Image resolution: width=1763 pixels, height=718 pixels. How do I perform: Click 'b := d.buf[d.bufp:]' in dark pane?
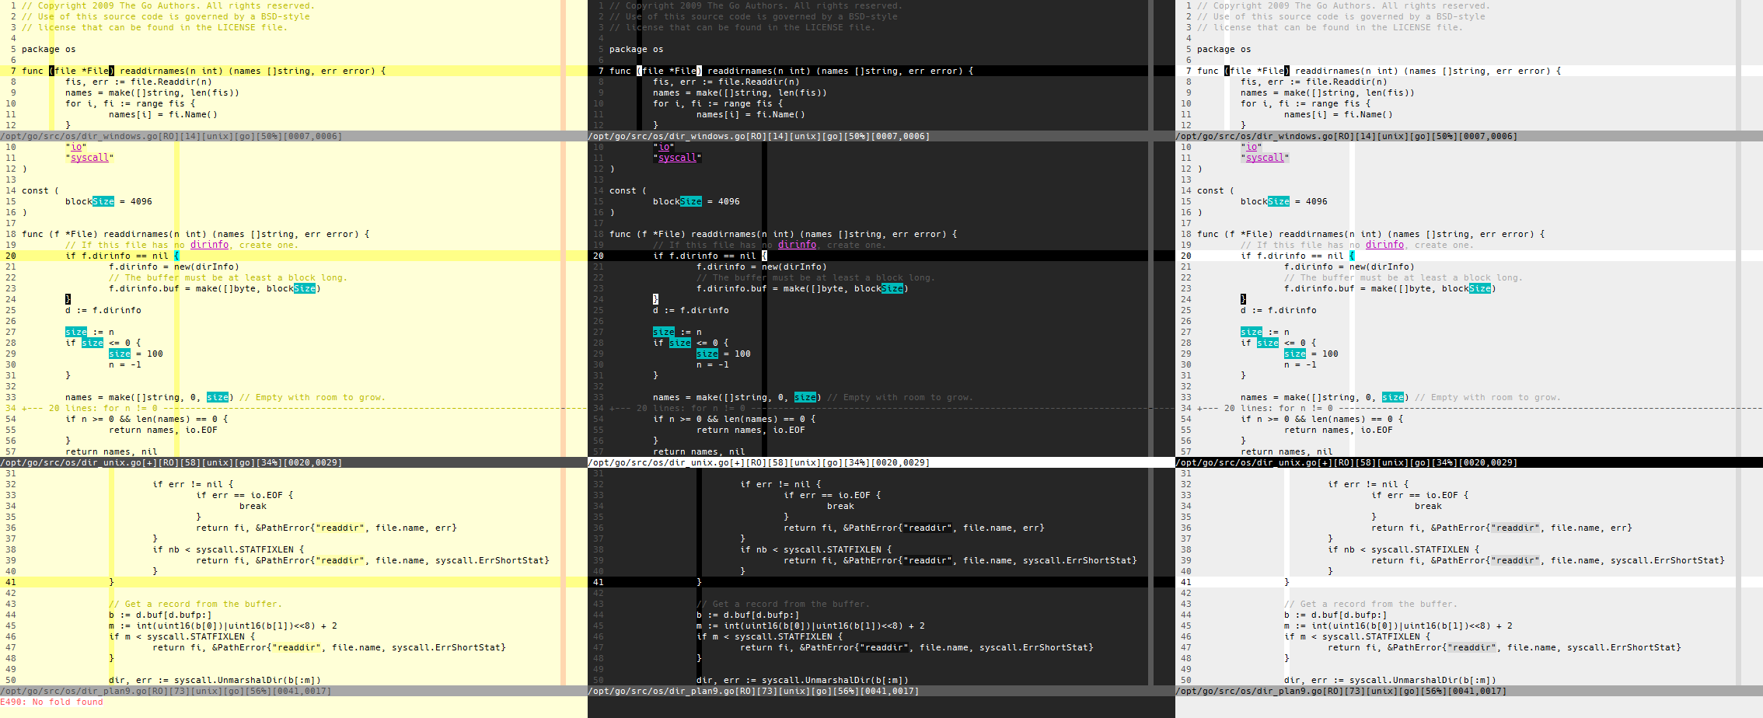pos(748,615)
